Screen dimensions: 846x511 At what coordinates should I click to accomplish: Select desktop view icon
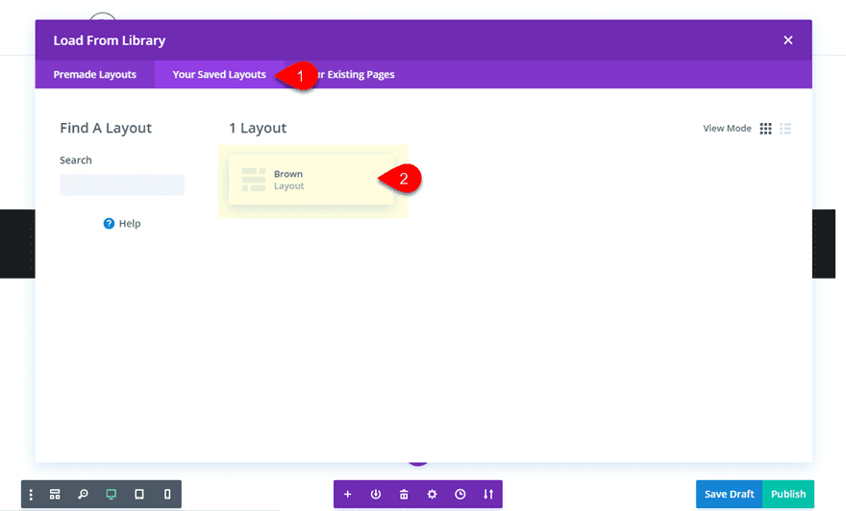(111, 495)
